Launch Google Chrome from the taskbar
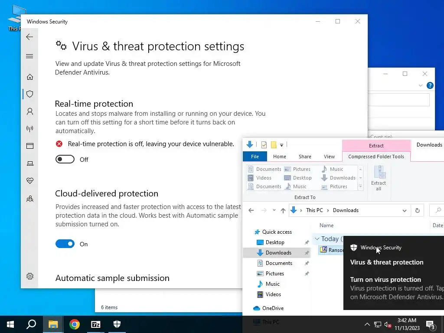The image size is (444, 333). pyautogui.click(x=74, y=324)
